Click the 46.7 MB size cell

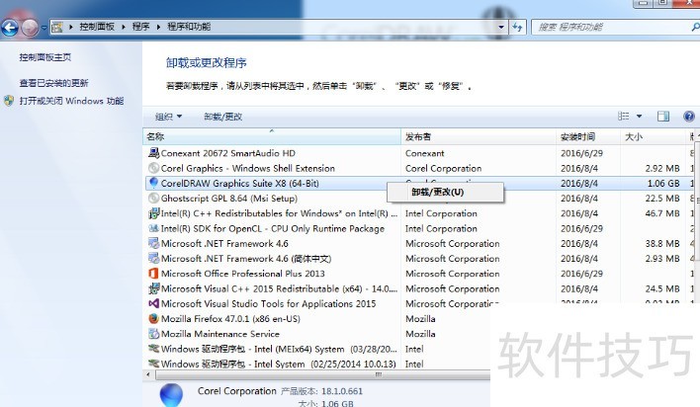(x=662, y=213)
